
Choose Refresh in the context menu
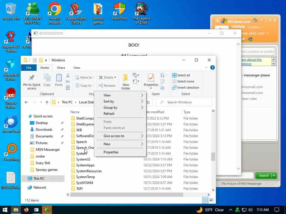[120, 114]
